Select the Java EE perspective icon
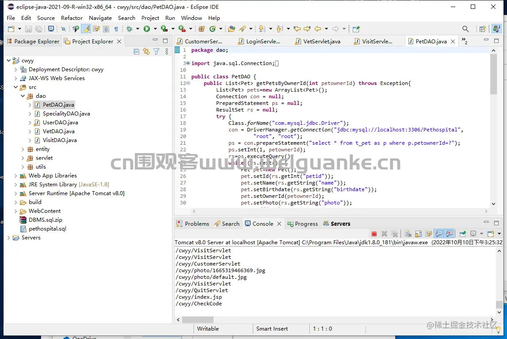The width and height of the screenshot is (507, 339). (496, 29)
